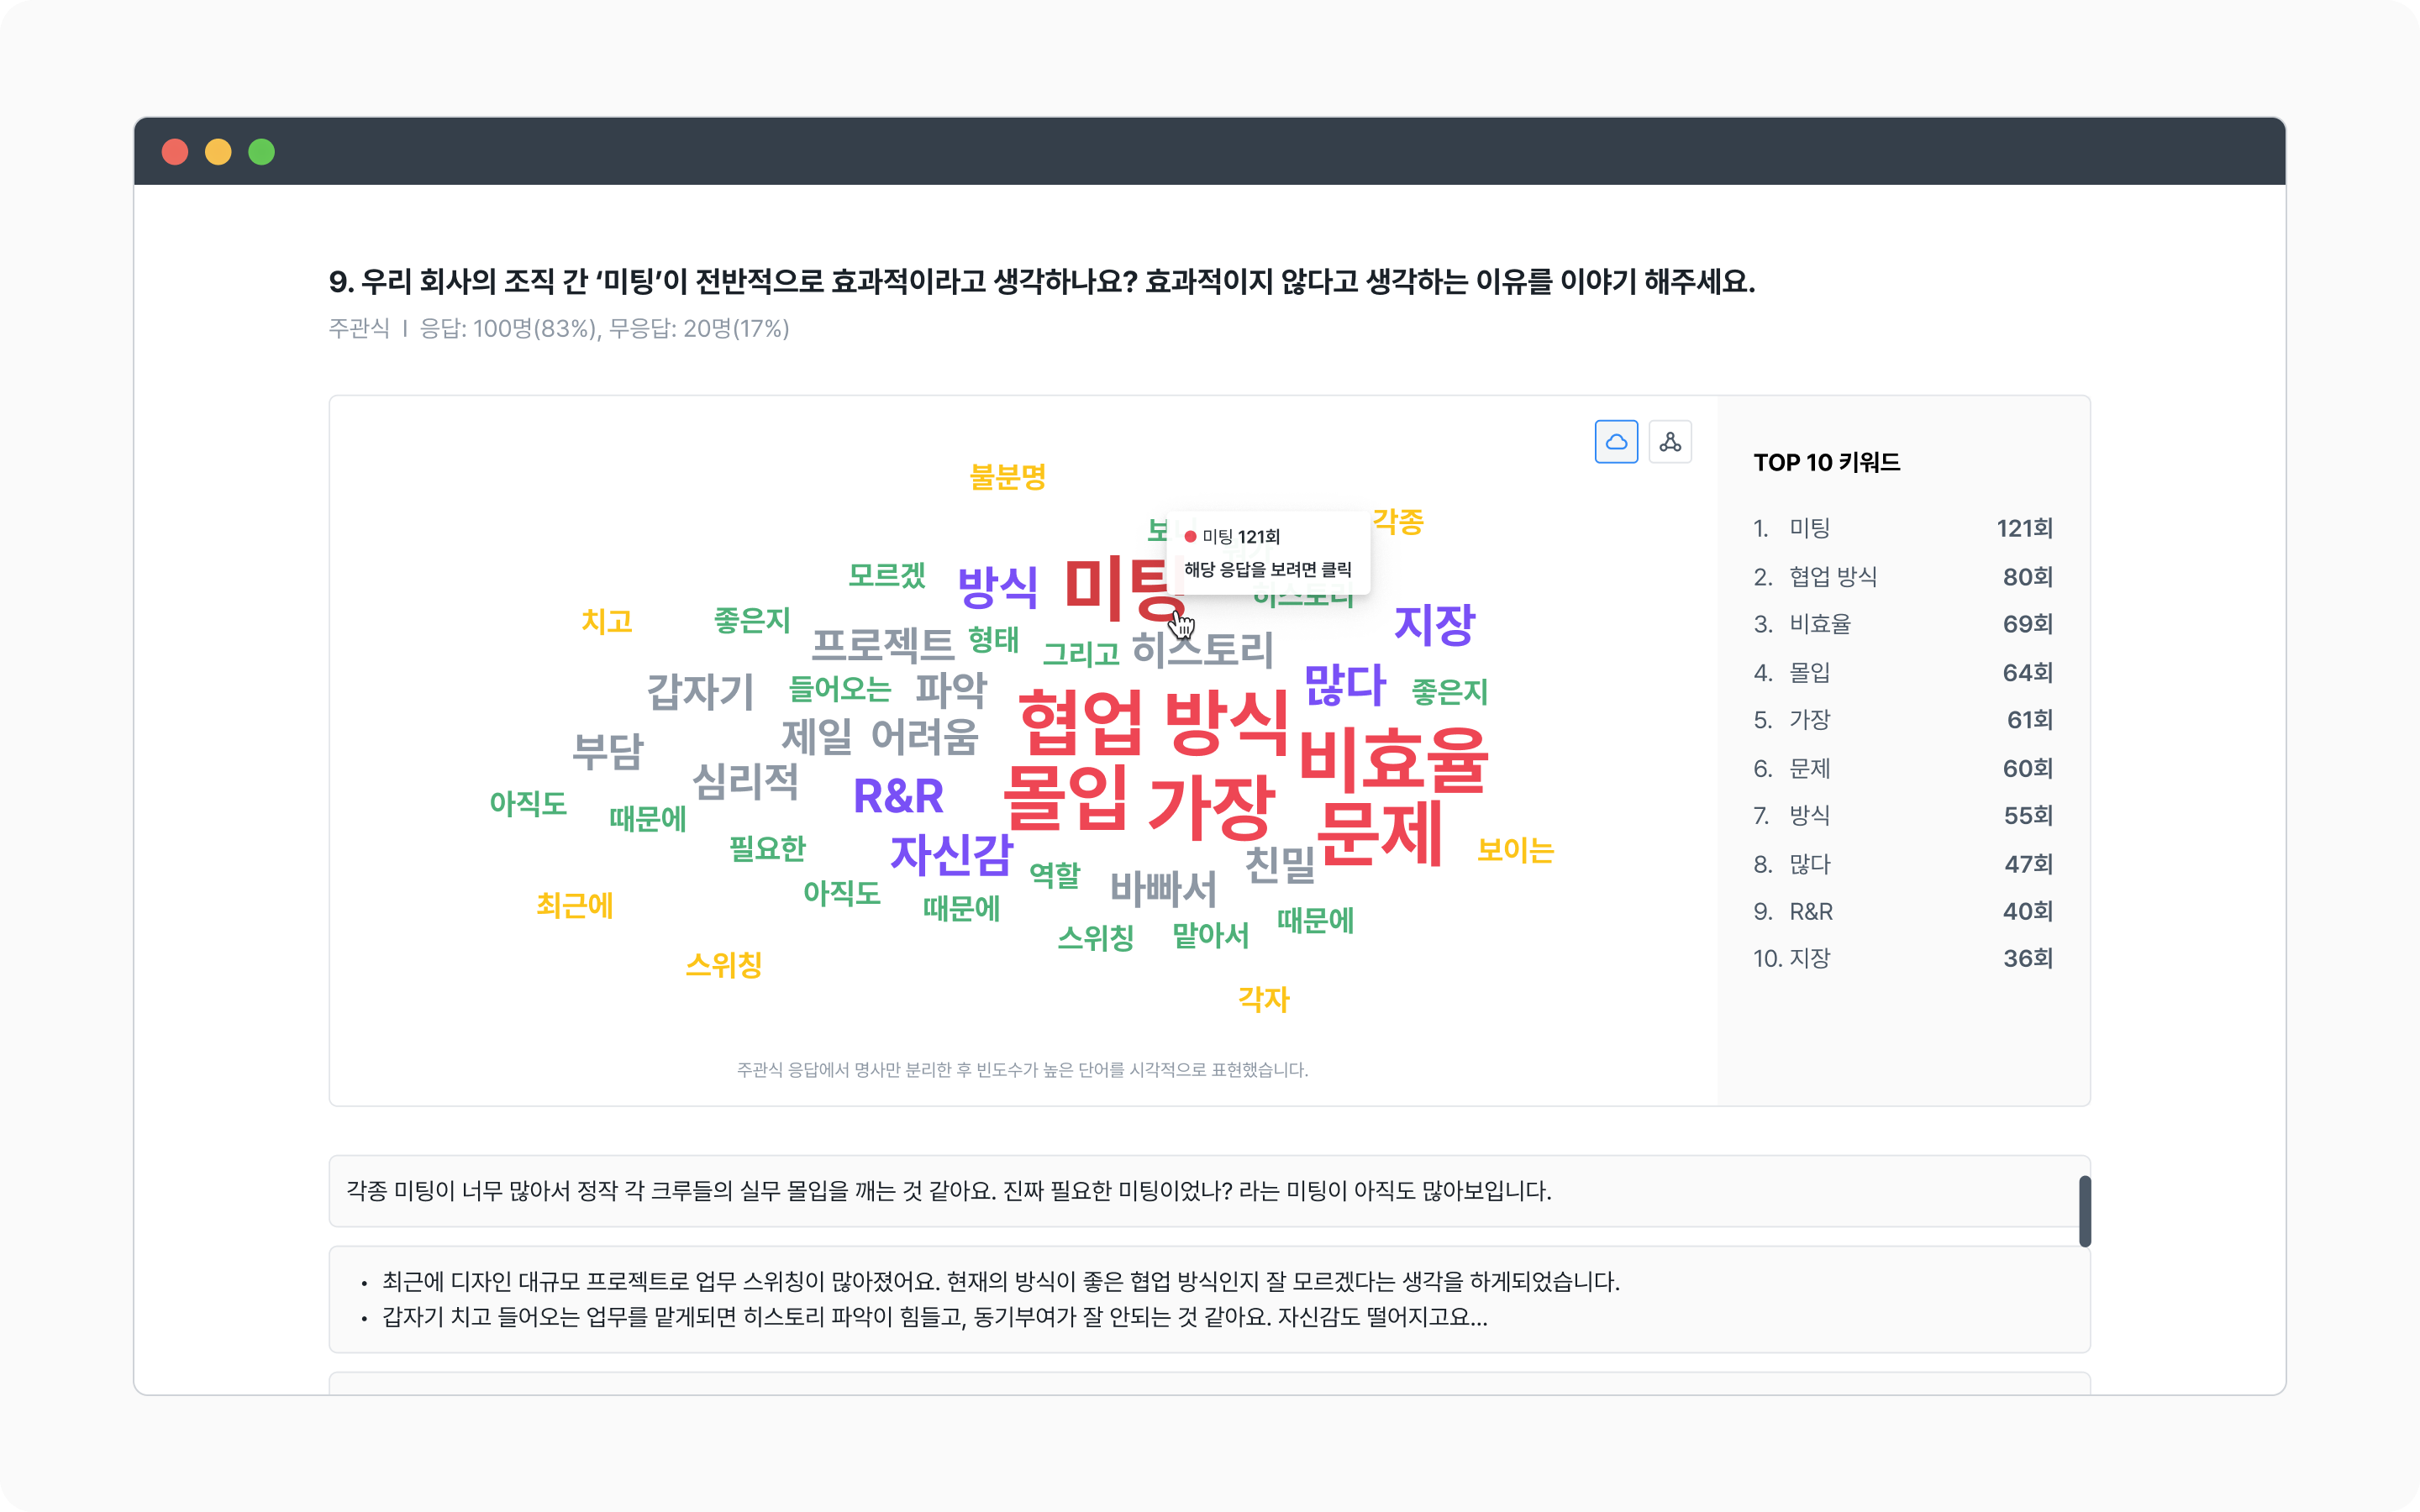Click the green zoom button in window controls
Image resolution: width=2420 pixels, height=1512 pixels.
(x=263, y=152)
